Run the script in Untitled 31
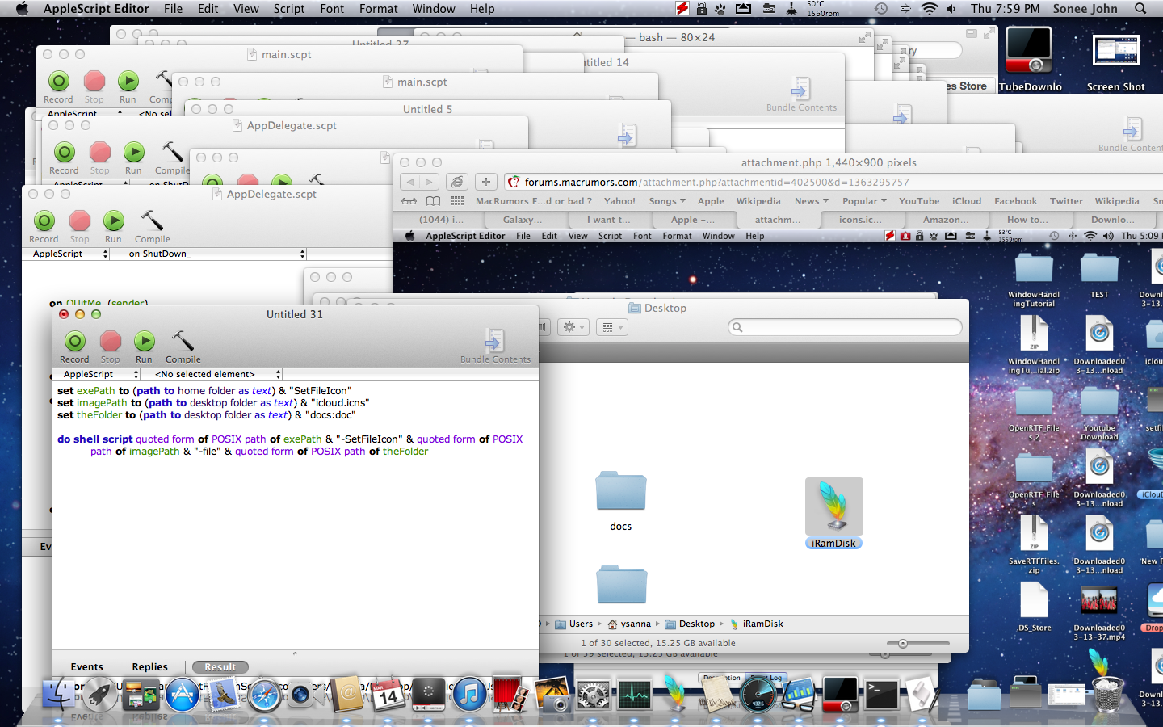The height and width of the screenshot is (727, 1163). [x=144, y=347]
